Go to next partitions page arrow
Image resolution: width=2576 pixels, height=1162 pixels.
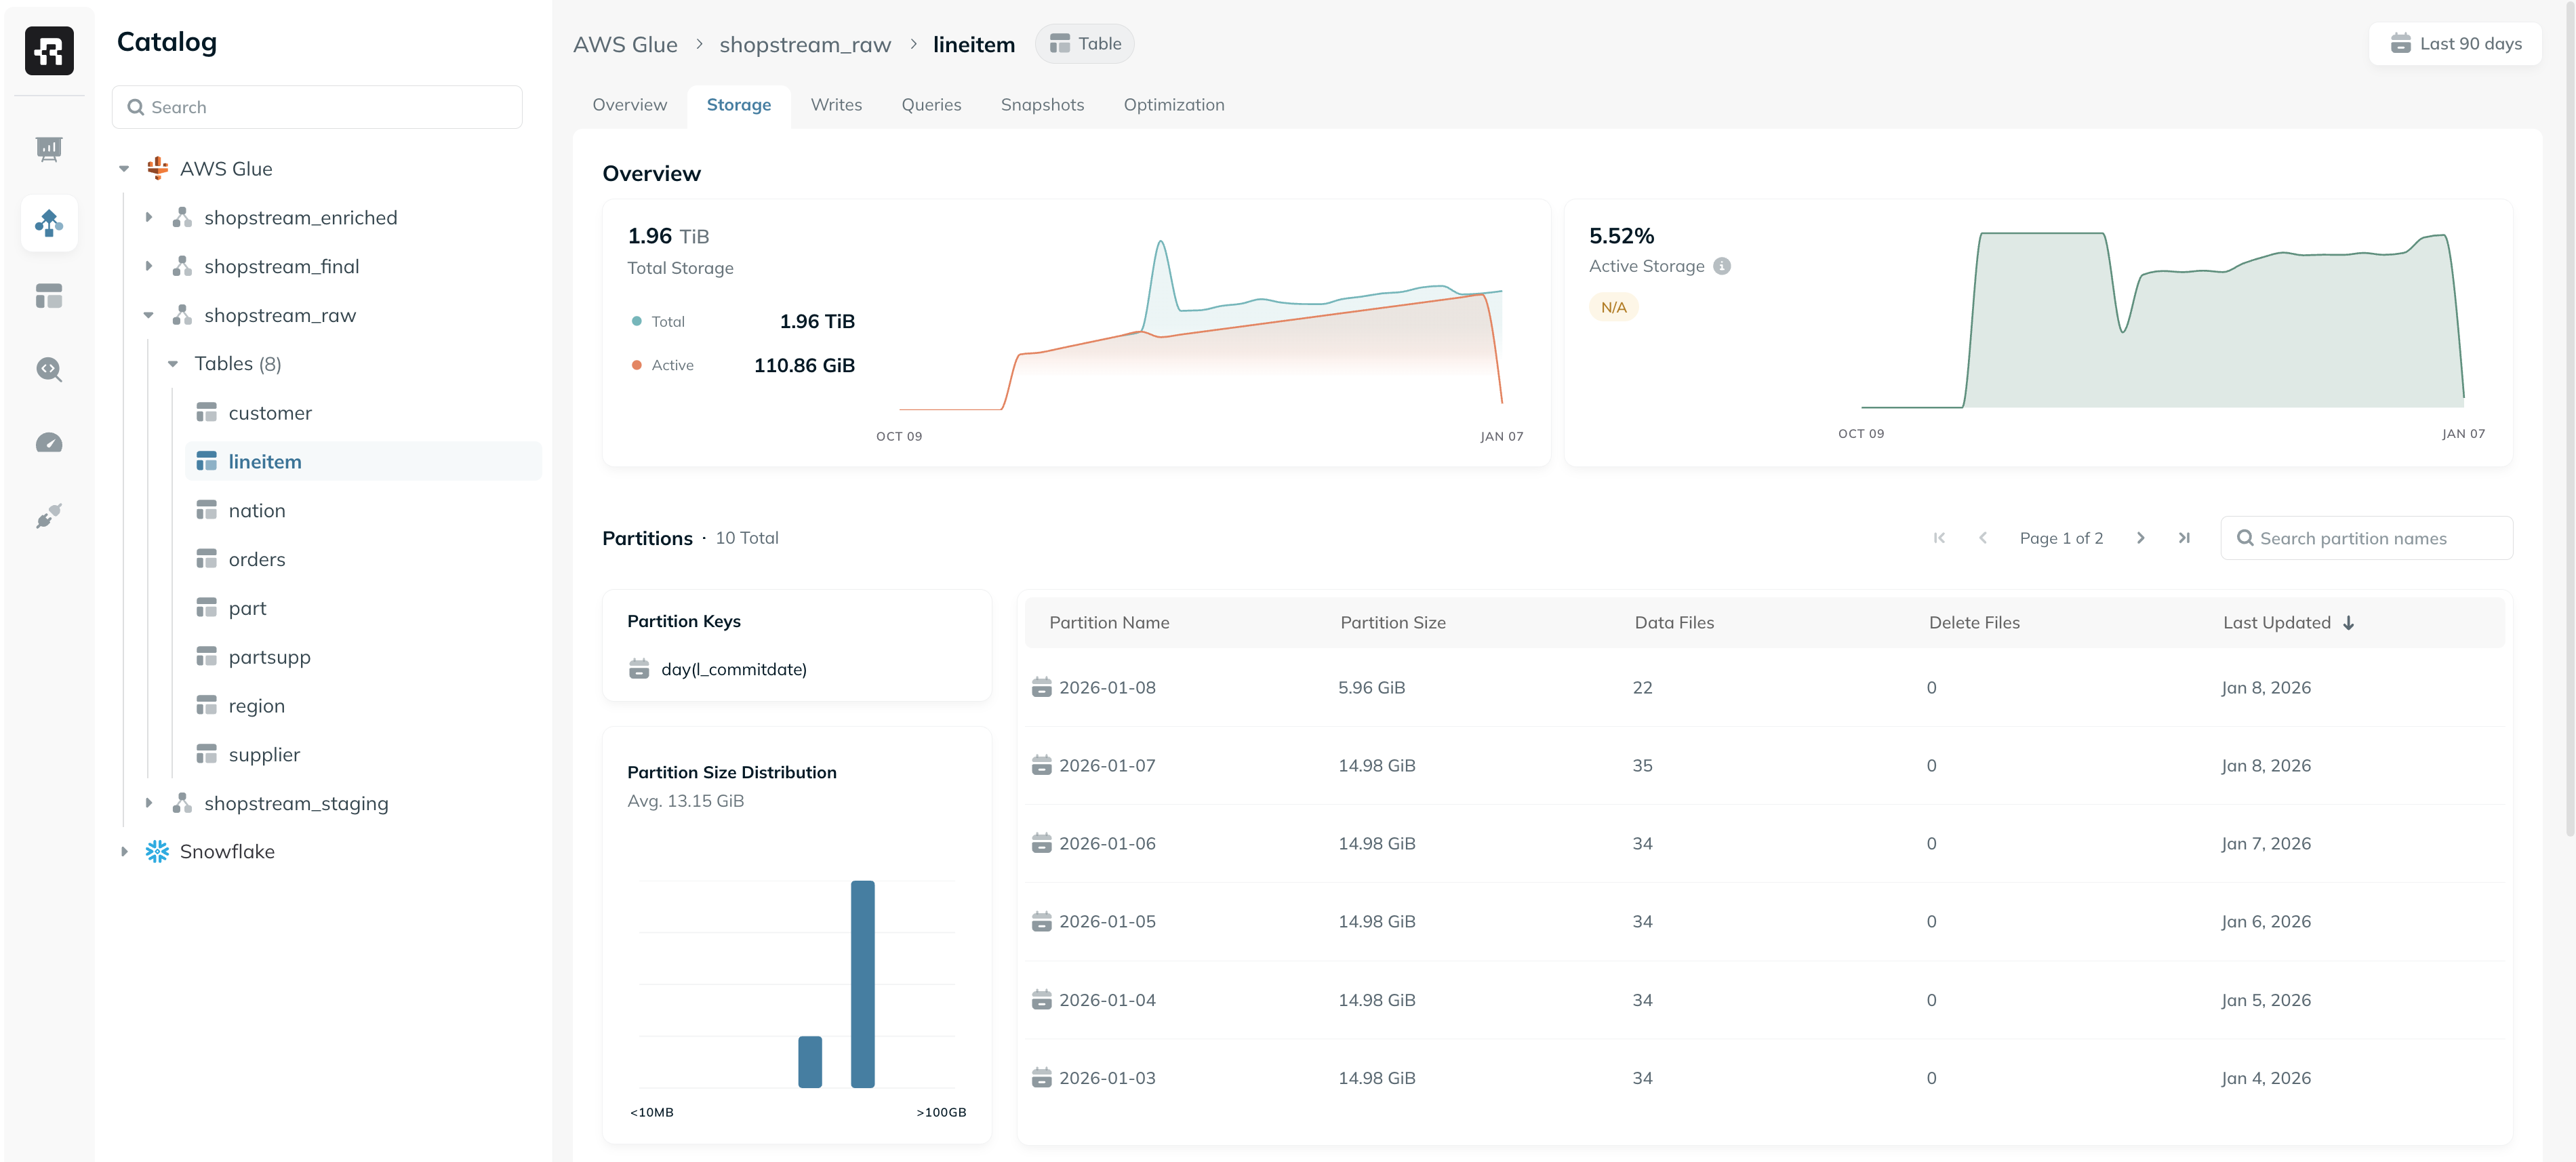(x=2140, y=538)
